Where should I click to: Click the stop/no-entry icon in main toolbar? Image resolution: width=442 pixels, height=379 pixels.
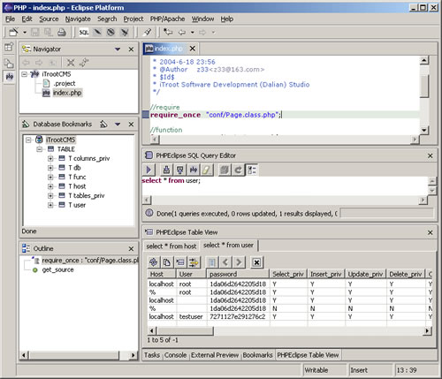(x=110, y=32)
